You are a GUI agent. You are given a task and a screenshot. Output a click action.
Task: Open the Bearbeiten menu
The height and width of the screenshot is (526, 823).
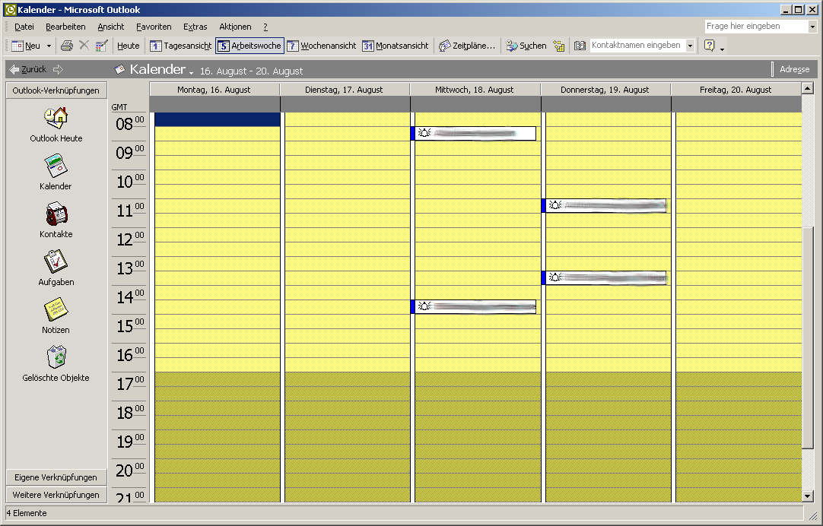pos(65,27)
